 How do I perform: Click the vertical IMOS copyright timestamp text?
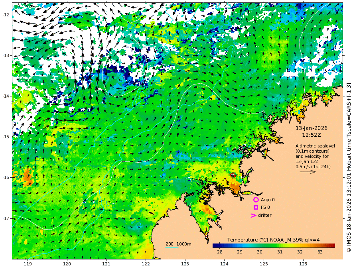(x=348, y=168)
